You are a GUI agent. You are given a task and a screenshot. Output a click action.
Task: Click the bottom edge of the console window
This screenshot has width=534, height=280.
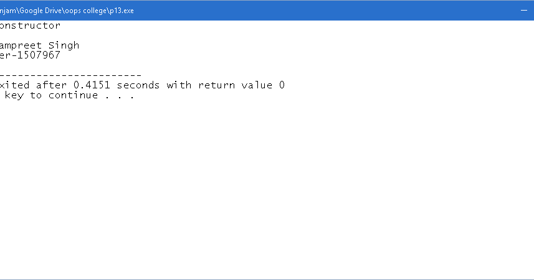point(267,279)
